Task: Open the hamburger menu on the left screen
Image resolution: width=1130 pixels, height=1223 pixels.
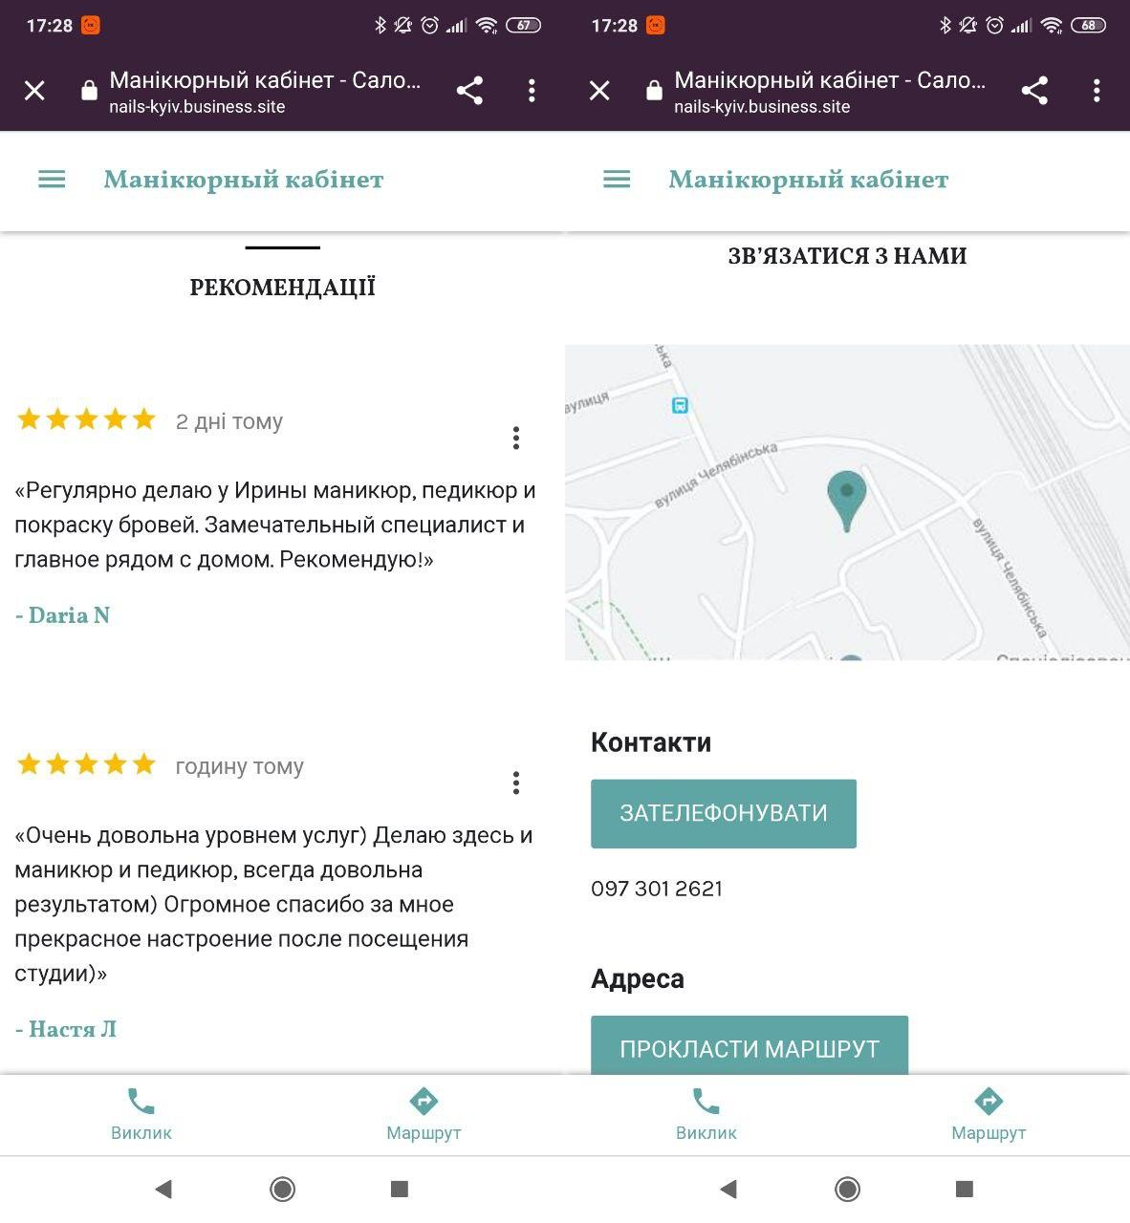Action: coord(52,180)
